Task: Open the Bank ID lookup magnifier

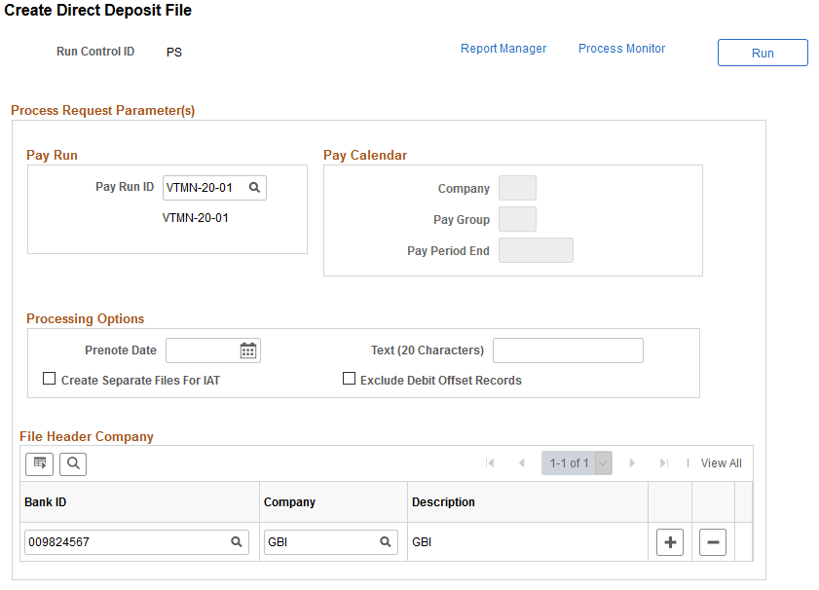Action: click(237, 542)
